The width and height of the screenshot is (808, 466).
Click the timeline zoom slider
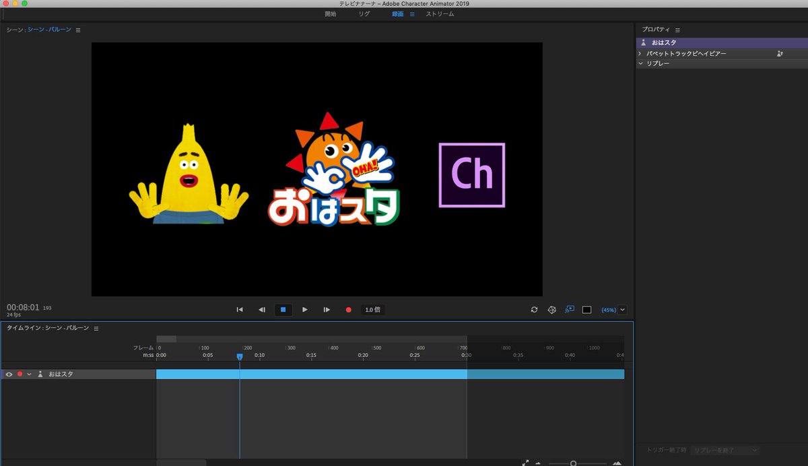(573, 463)
